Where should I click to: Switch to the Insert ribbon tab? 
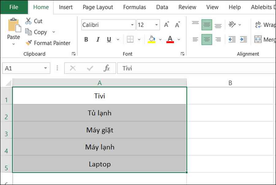point(66,7)
